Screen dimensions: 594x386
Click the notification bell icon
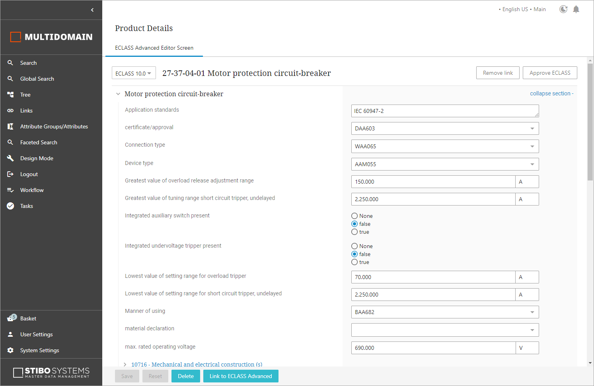(576, 9)
